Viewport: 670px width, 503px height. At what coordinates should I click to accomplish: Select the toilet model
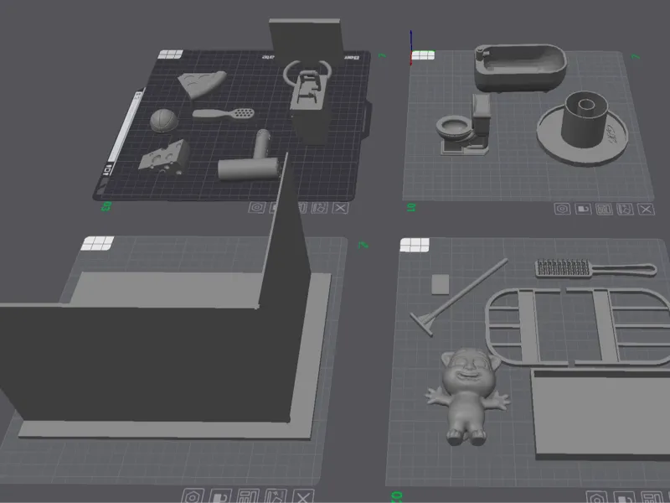tap(465, 127)
